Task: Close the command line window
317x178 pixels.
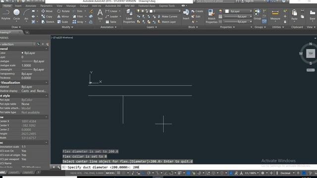Action: [54, 167]
